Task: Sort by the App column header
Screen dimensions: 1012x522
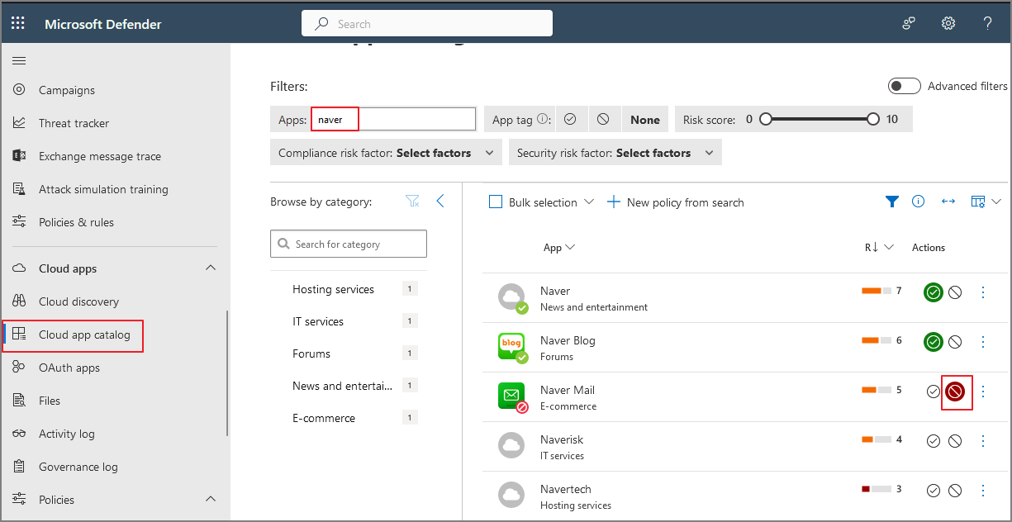Action: click(x=559, y=247)
